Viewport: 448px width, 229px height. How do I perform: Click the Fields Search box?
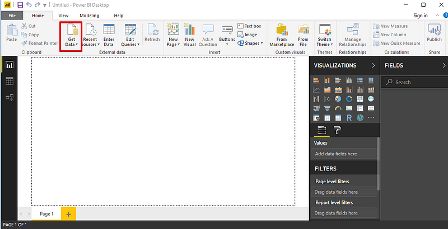[414, 82]
